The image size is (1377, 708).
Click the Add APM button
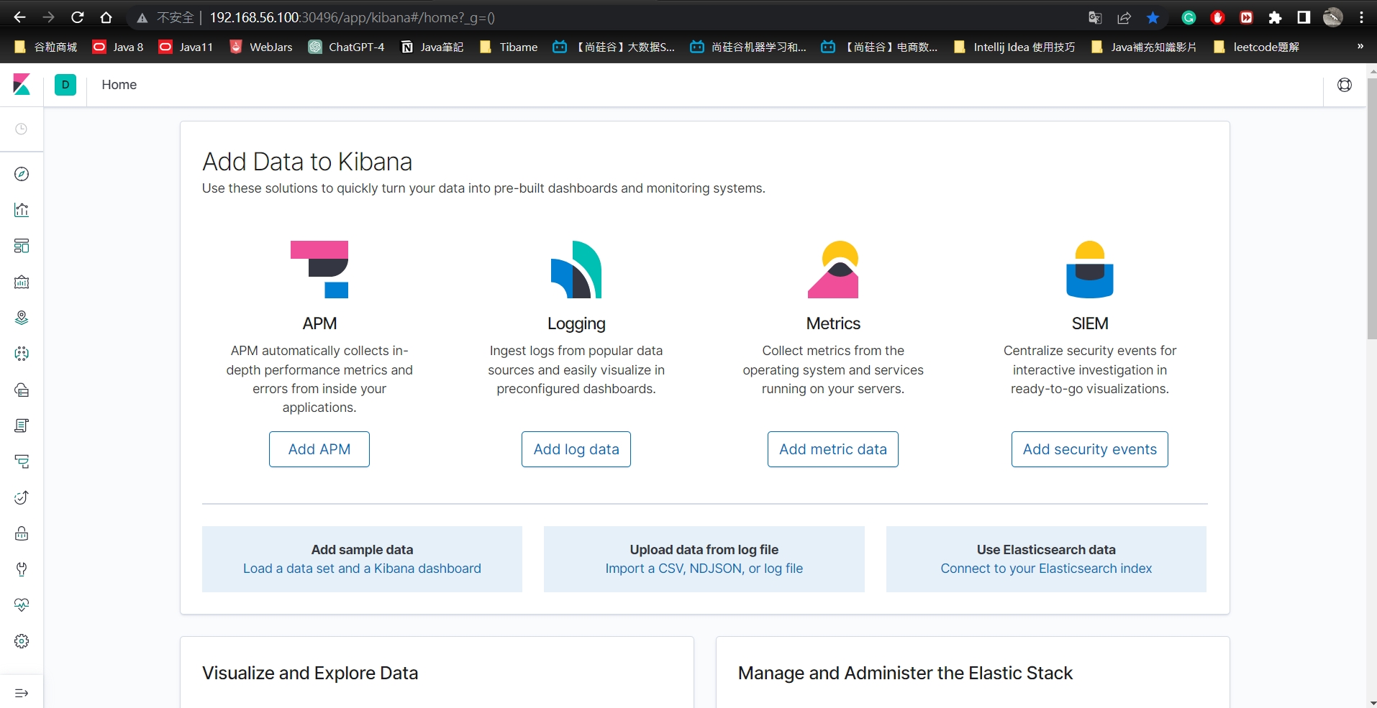tap(319, 449)
